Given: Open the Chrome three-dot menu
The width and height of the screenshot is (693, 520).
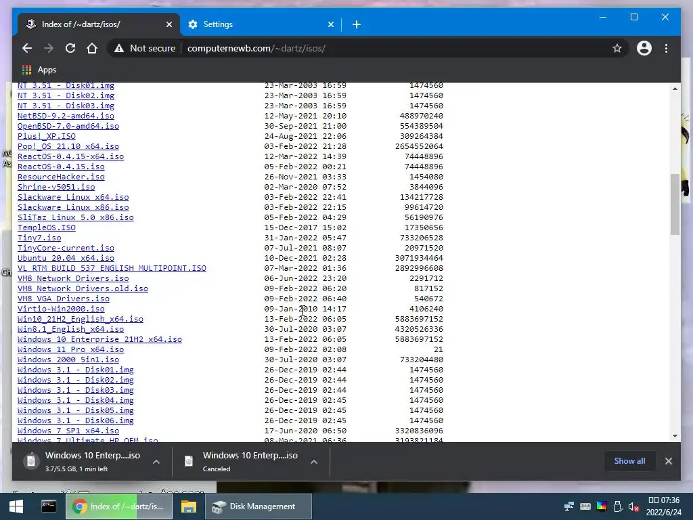Looking at the screenshot, I should coord(666,48).
